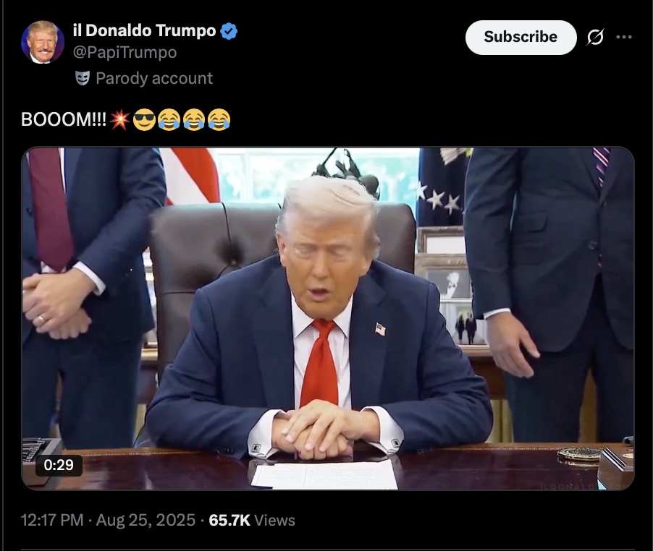Click the blue verified checkmark badge
This screenshot has height=551, width=653.
[x=229, y=31]
